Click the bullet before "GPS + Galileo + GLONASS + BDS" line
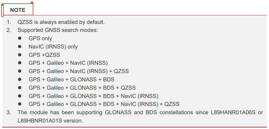 (20, 79)
